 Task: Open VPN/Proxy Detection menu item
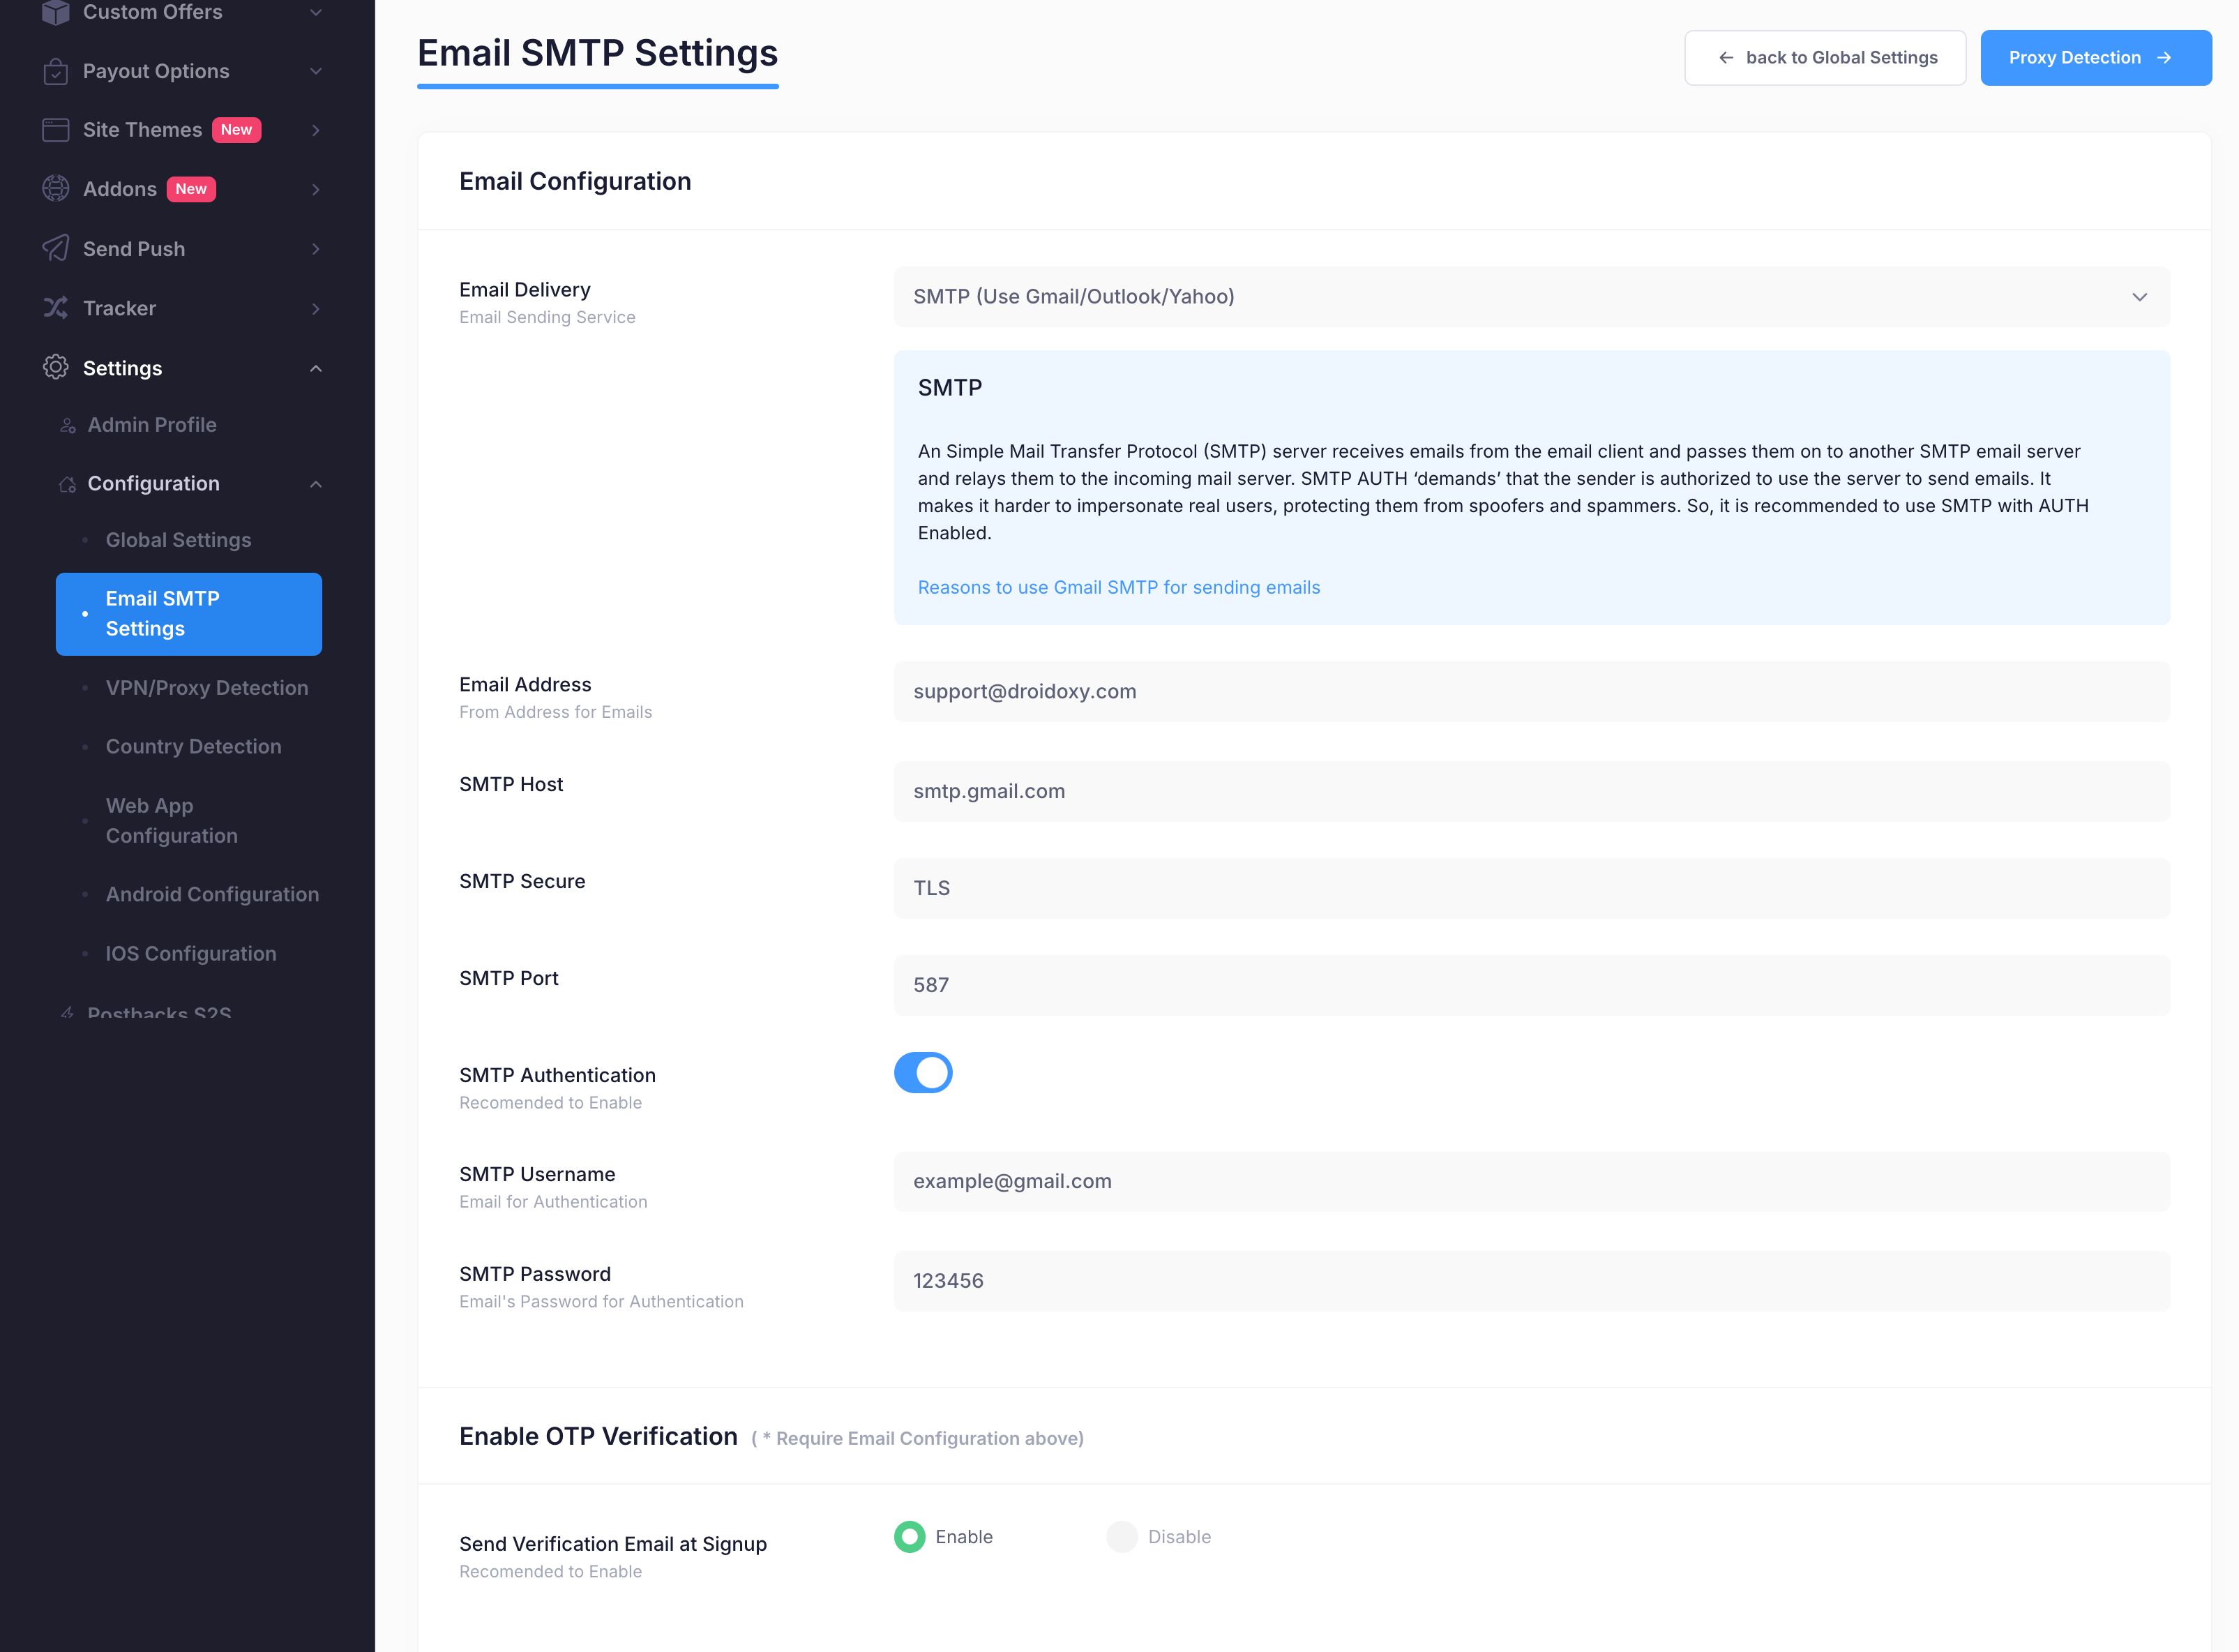tap(207, 688)
